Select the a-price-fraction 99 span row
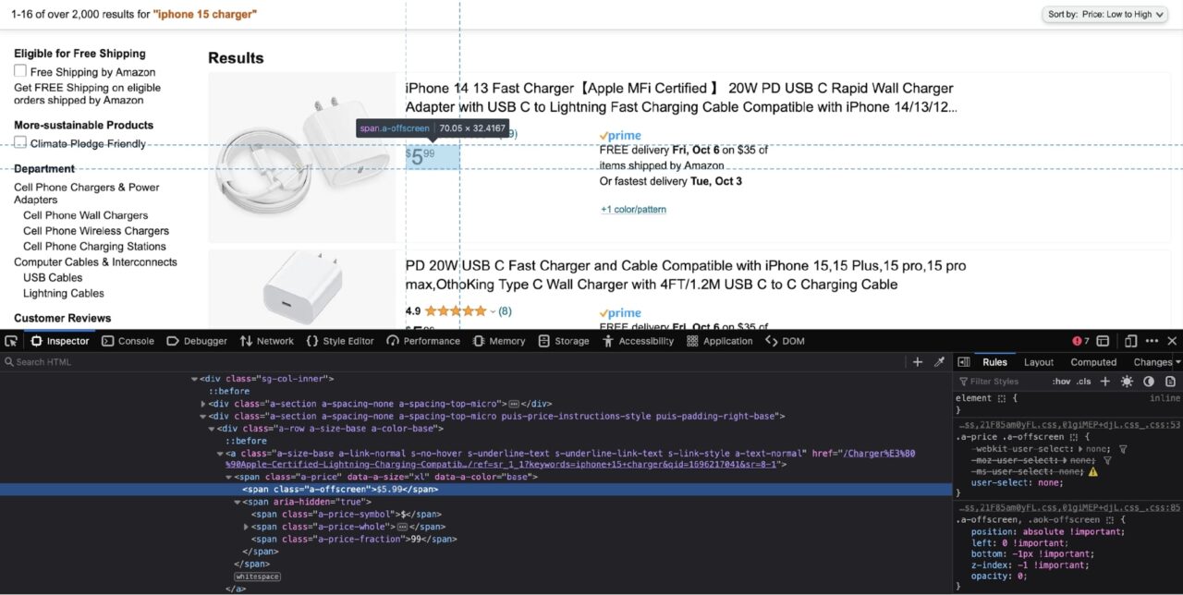The image size is (1183, 595). pos(476,539)
